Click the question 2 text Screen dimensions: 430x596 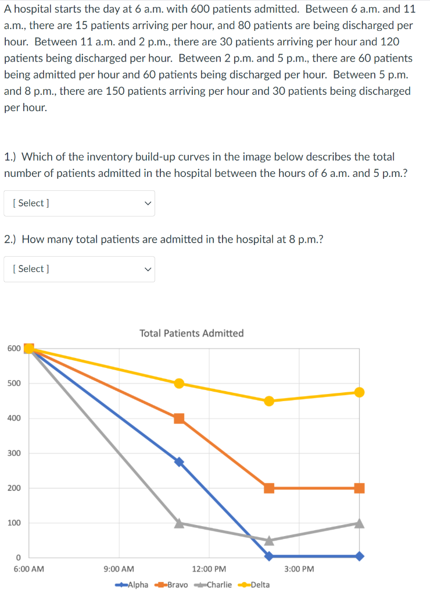pyautogui.click(x=163, y=239)
